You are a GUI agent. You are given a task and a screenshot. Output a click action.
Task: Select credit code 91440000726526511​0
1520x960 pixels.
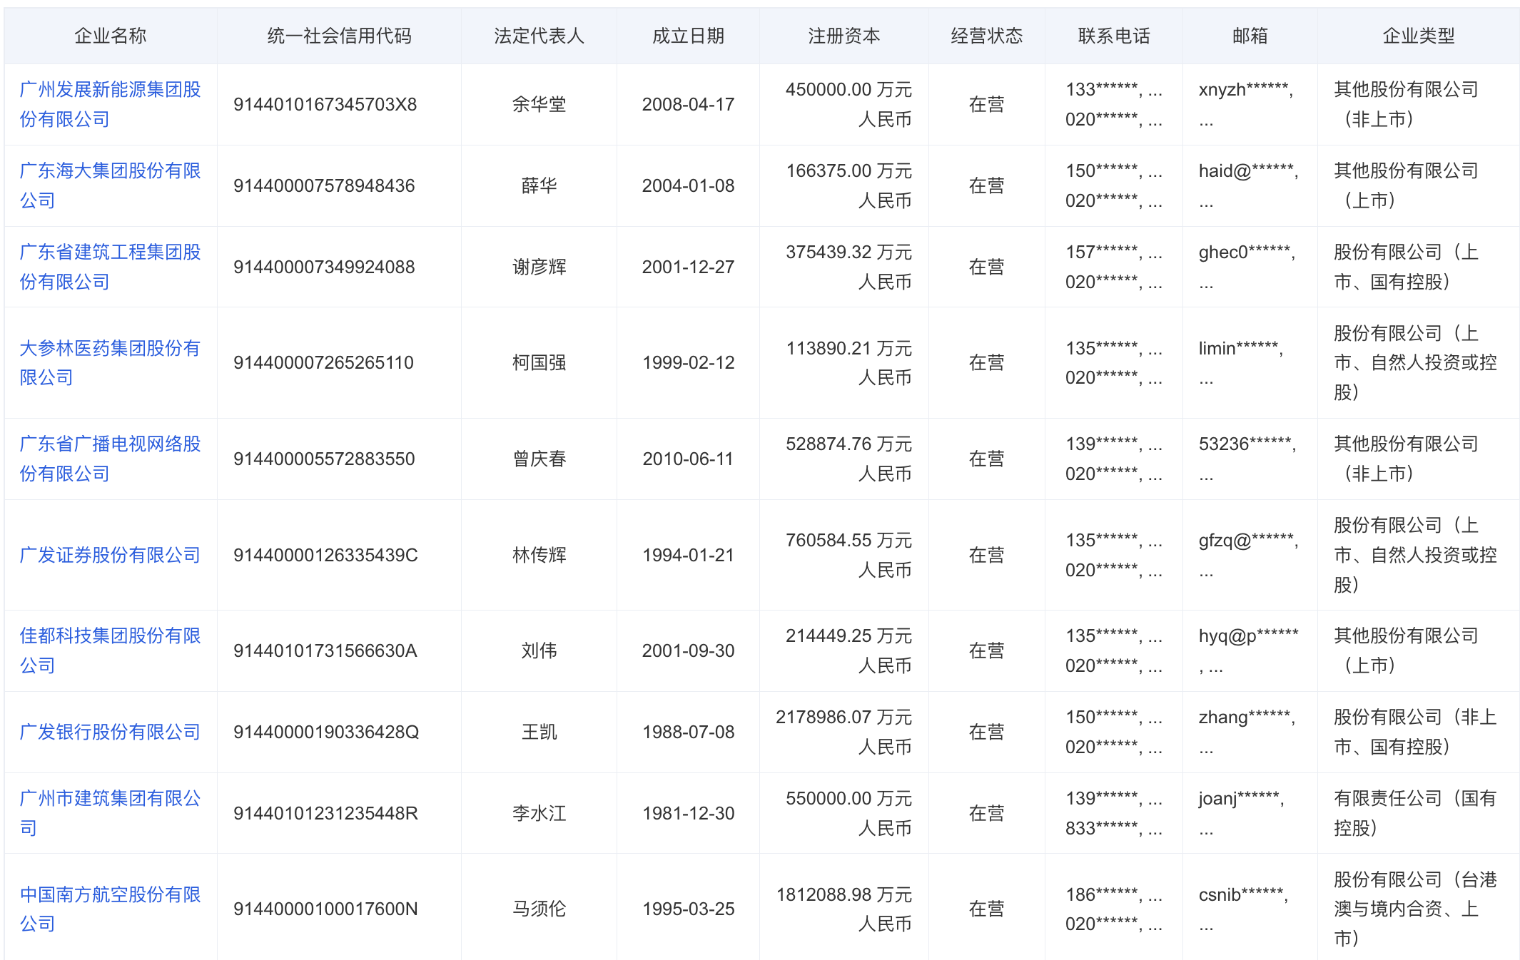[323, 362]
